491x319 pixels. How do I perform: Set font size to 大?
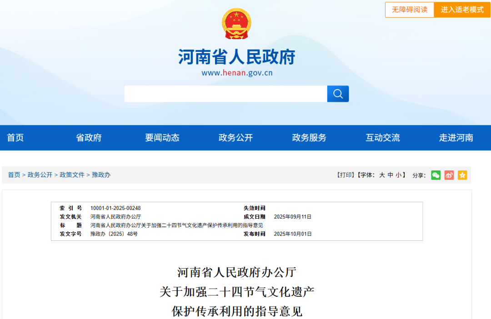tap(382, 175)
